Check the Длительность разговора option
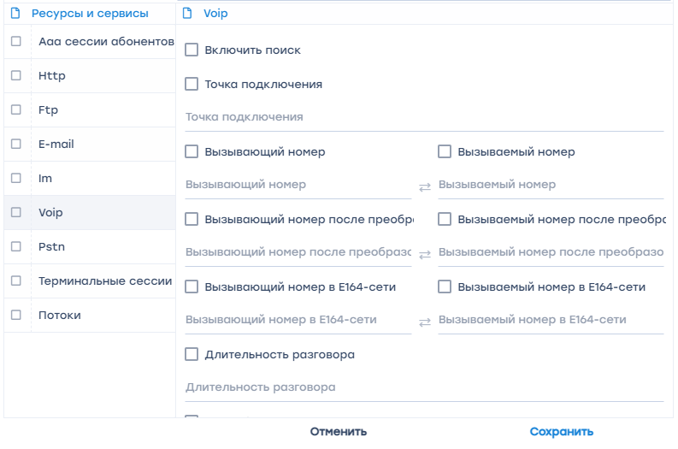This screenshot has width=678, height=449. coord(192,354)
